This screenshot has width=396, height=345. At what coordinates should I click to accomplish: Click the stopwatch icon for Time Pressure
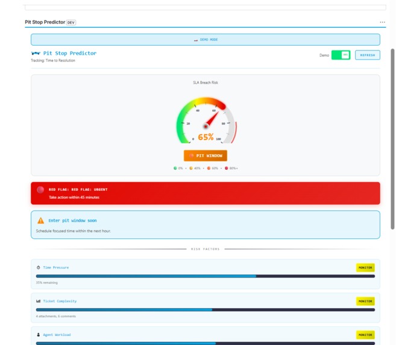39,267
